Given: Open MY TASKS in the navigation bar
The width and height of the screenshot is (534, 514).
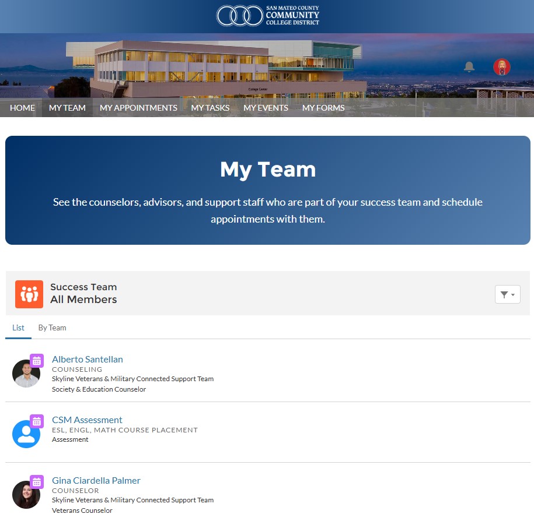Looking at the screenshot, I should pos(210,108).
